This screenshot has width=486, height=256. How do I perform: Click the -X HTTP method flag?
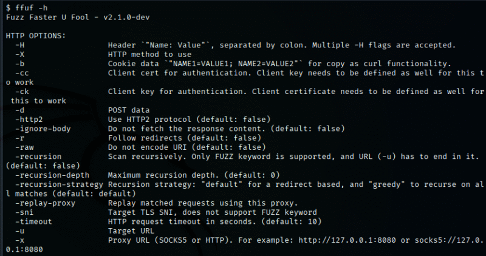[x=20, y=54]
